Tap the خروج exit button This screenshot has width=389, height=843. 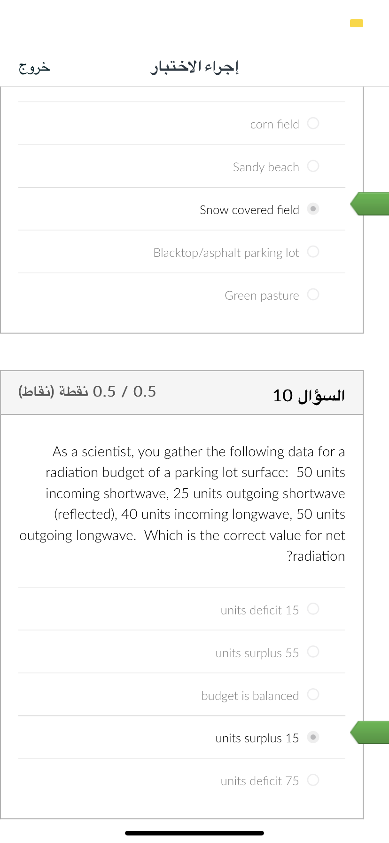click(x=34, y=67)
